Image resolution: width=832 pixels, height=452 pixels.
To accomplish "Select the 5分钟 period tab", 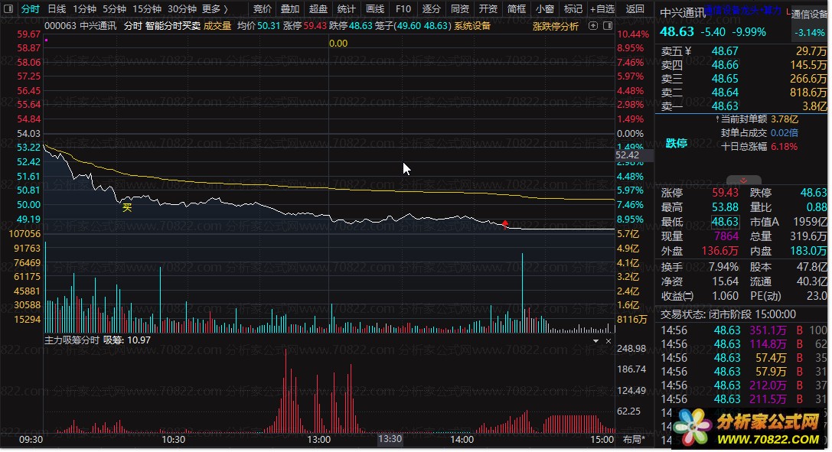I will (x=114, y=9).
